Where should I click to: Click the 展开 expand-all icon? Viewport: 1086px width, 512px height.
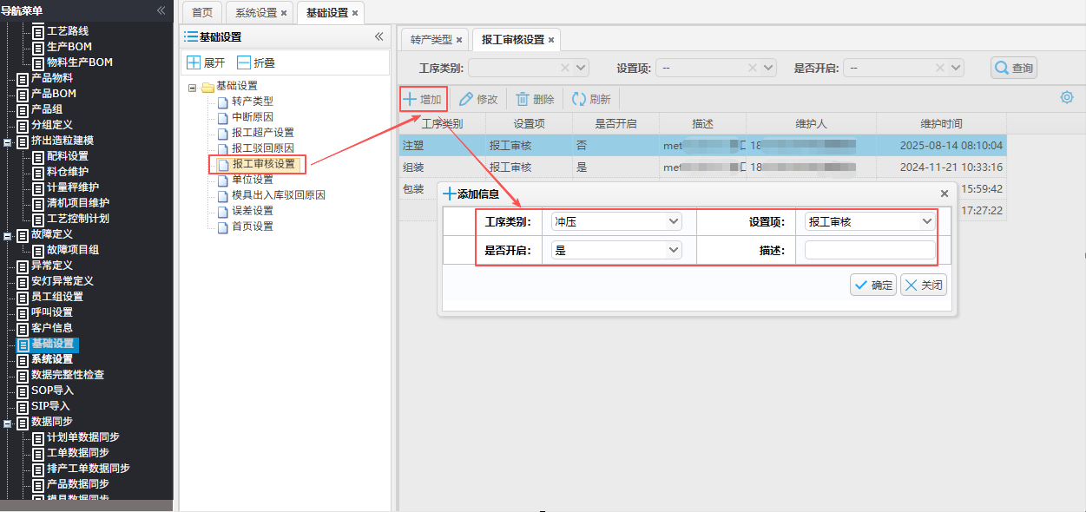pyautogui.click(x=194, y=62)
